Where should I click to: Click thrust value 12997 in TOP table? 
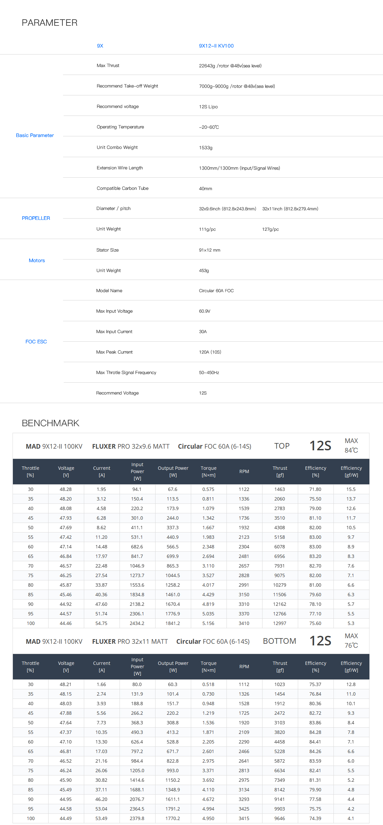[x=280, y=623]
